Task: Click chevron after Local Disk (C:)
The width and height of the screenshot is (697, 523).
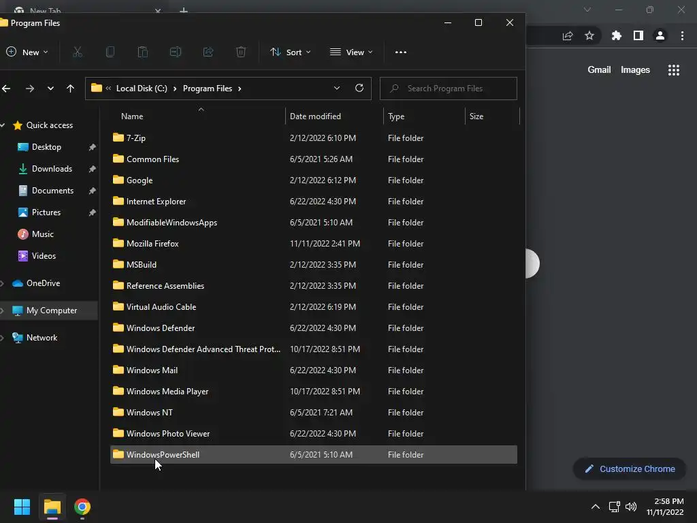Action: [175, 89]
